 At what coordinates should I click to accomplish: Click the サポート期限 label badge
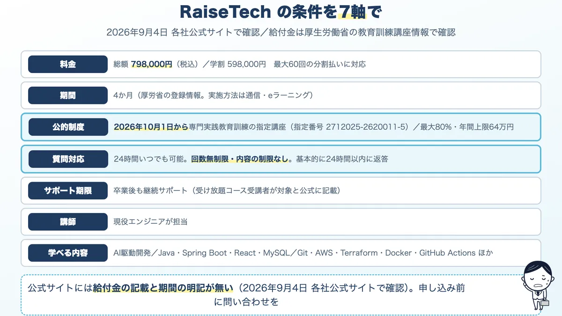(x=68, y=191)
